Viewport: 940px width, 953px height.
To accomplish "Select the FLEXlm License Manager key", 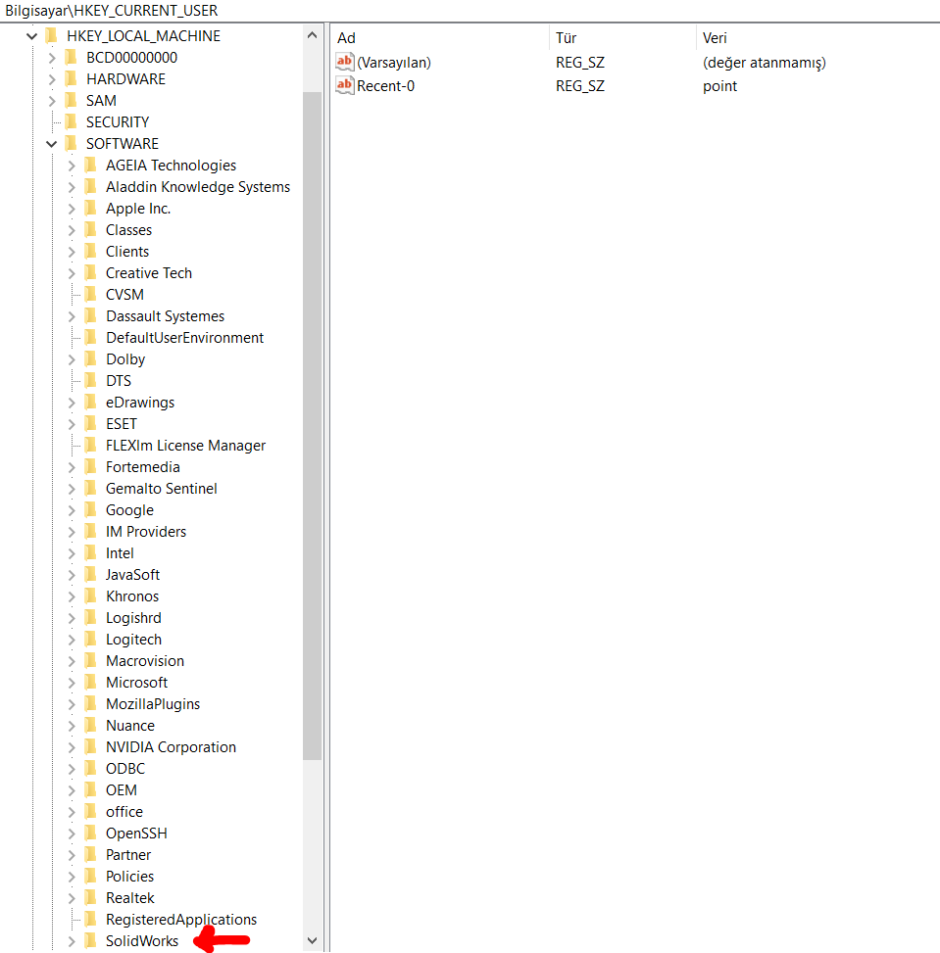I will point(185,446).
